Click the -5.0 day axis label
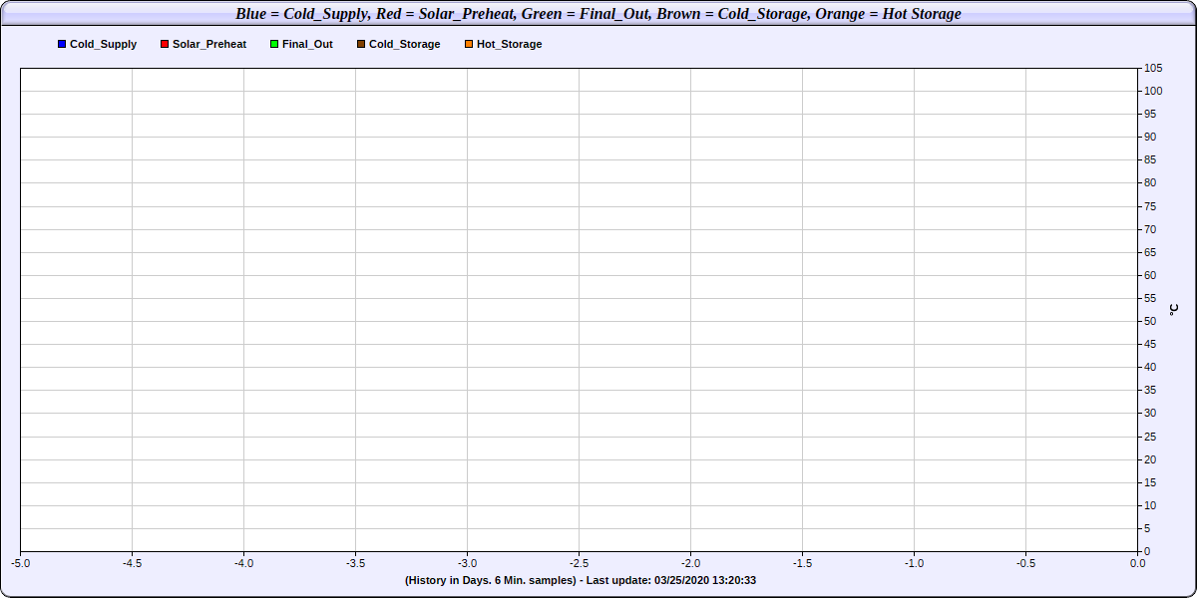The height and width of the screenshot is (598, 1197). coord(20,563)
